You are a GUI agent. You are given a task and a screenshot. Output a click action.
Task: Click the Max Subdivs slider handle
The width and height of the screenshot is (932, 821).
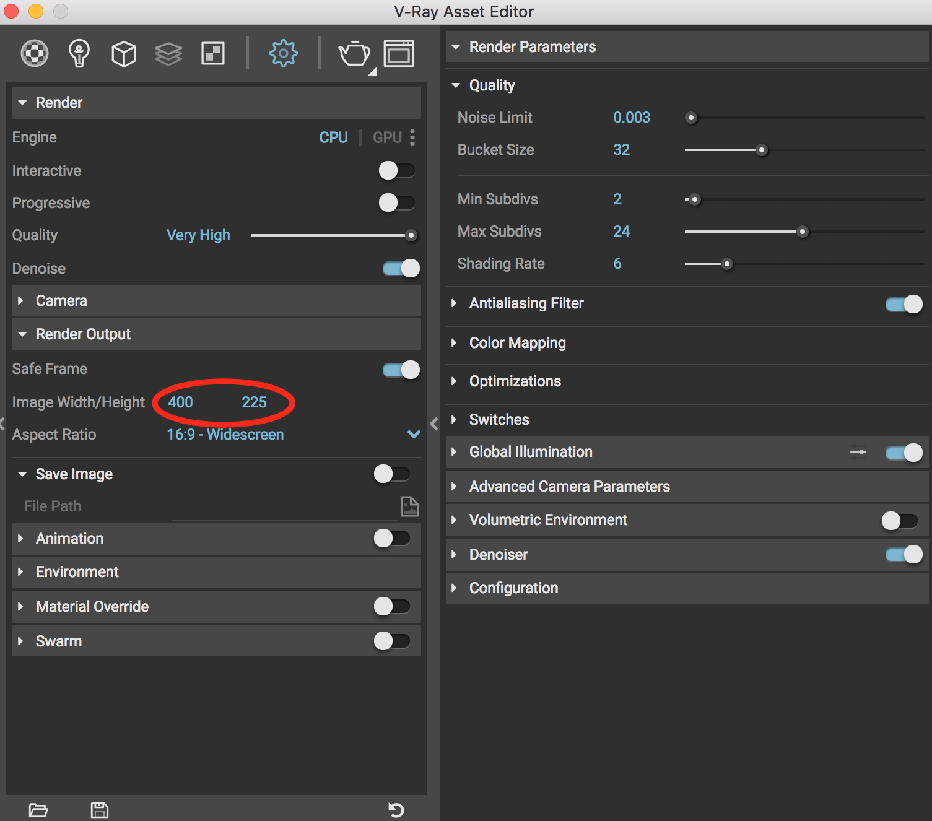tap(803, 232)
